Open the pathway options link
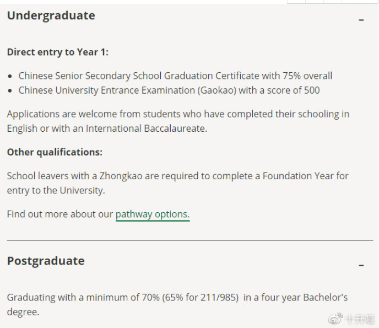The width and height of the screenshot is (379, 328). tap(153, 214)
